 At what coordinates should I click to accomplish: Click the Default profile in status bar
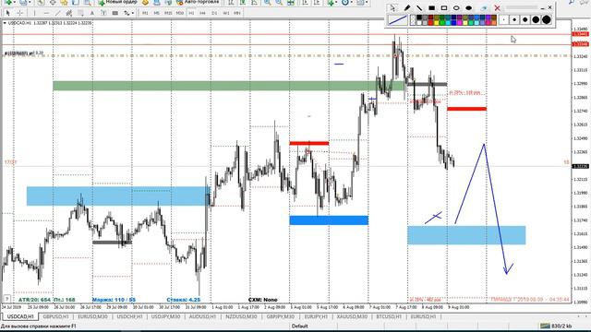[299, 326]
